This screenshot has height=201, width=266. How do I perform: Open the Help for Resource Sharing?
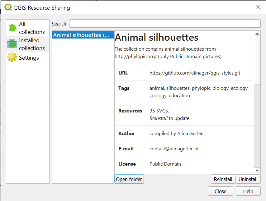(x=248, y=191)
